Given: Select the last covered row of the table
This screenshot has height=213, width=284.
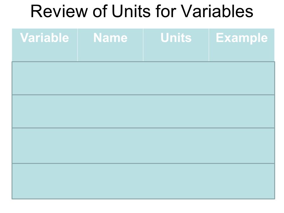Looking at the screenshot, I should coord(143,181).
